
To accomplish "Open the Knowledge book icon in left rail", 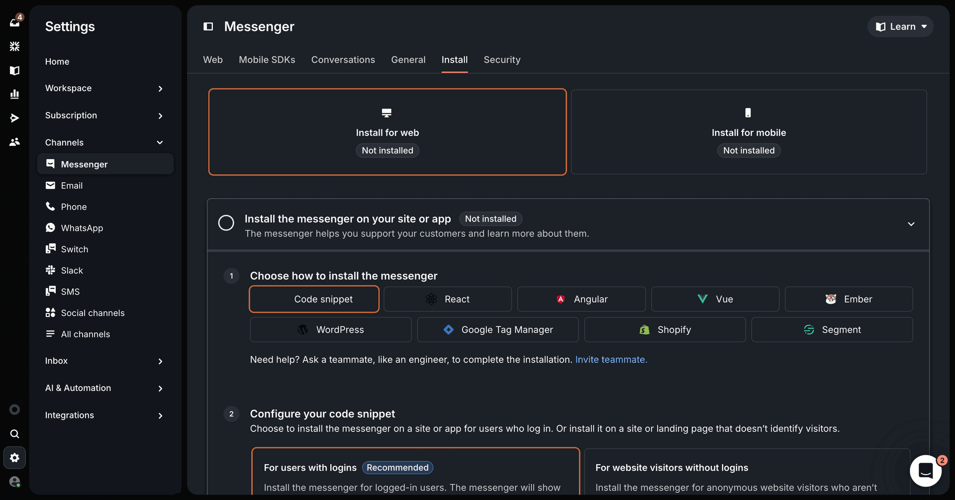I will tap(14, 71).
